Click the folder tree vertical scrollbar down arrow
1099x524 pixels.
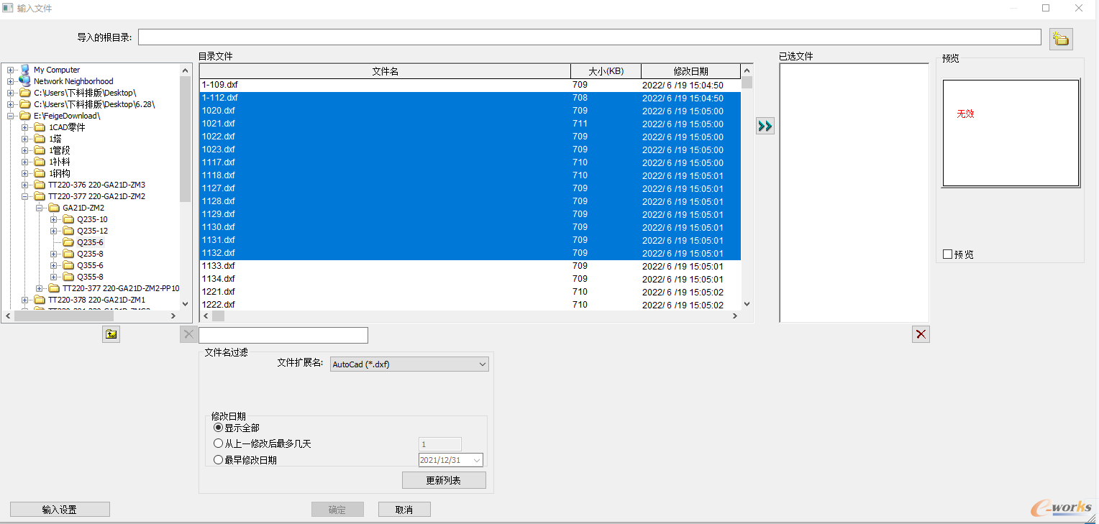pos(186,304)
